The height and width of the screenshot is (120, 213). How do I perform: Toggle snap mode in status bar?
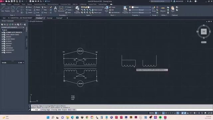(x=158, y=113)
